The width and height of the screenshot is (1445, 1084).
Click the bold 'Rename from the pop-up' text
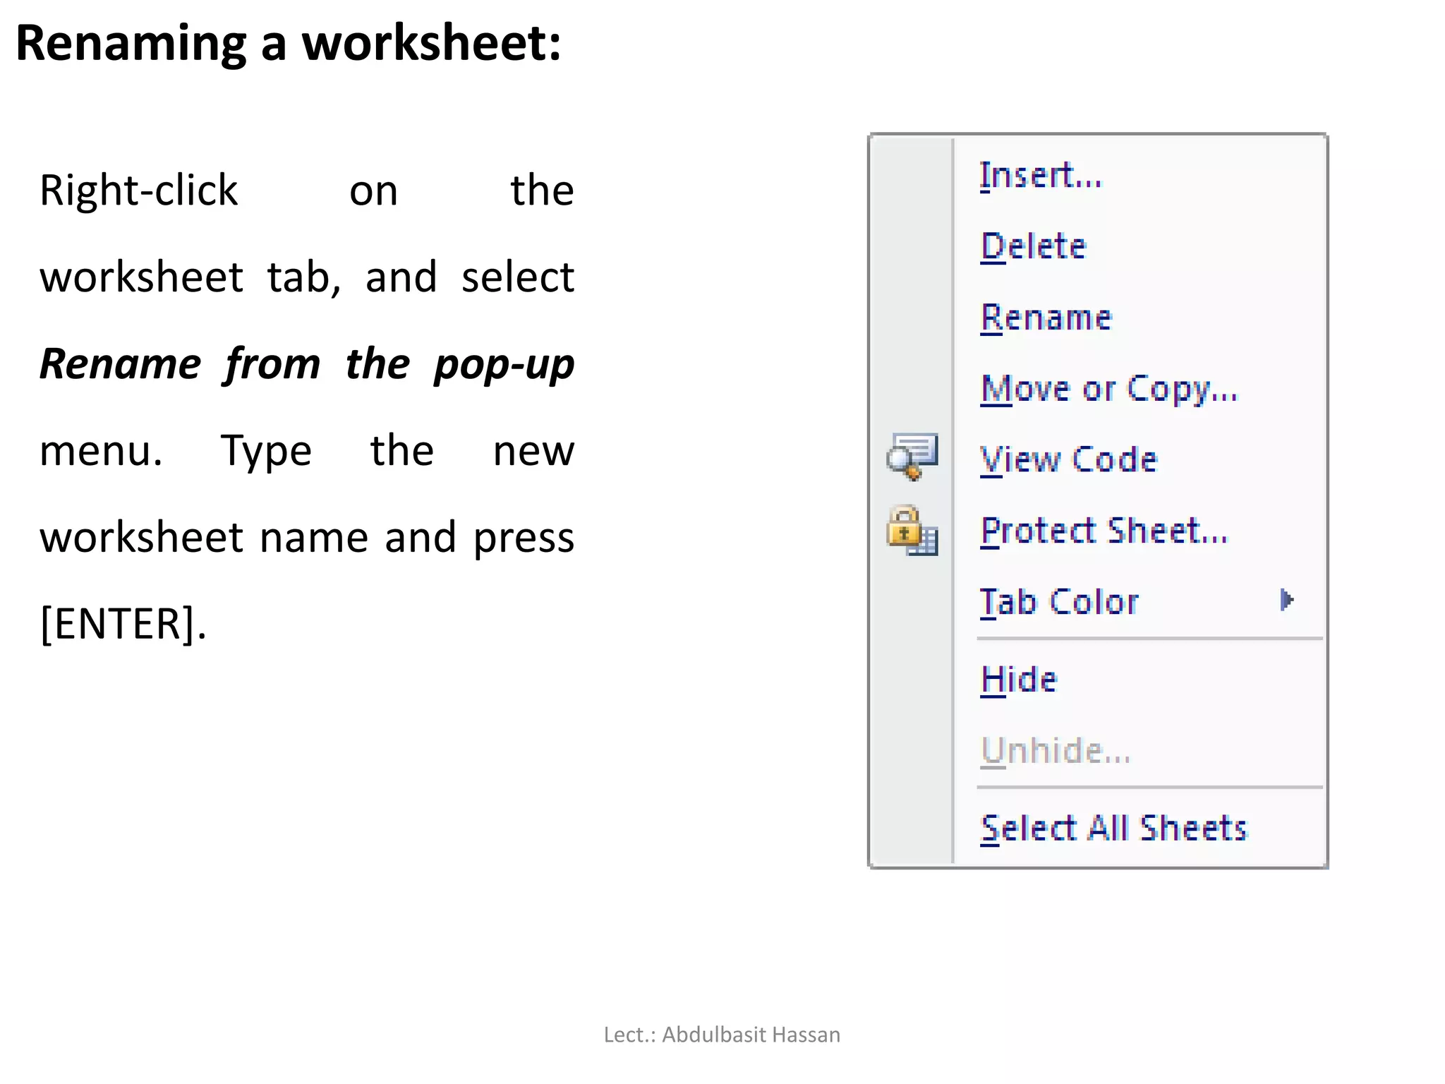pos(307,365)
